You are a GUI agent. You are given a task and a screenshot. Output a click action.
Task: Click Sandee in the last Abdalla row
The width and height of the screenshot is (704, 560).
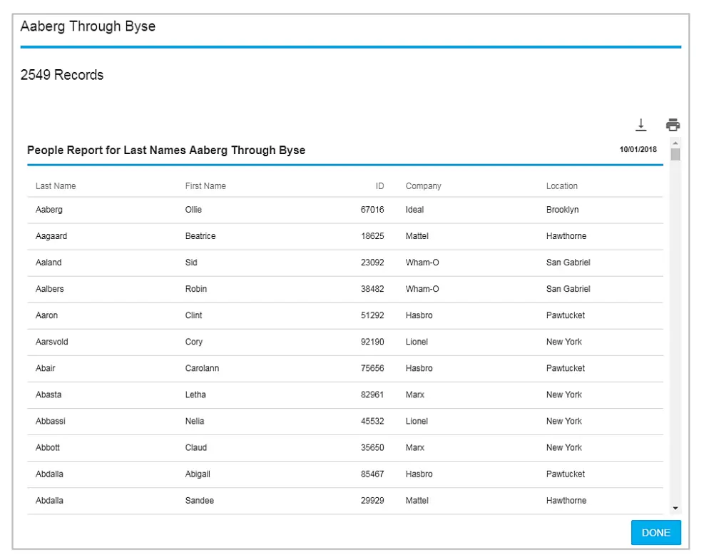click(199, 501)
